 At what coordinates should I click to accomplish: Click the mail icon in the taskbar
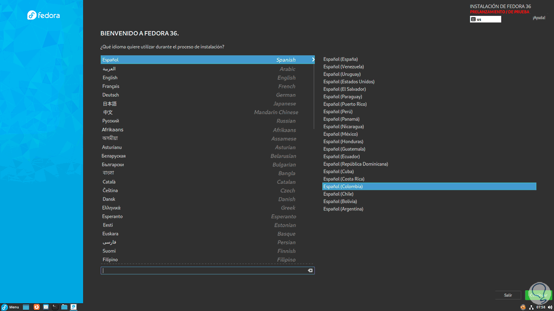tap(46, 307)
